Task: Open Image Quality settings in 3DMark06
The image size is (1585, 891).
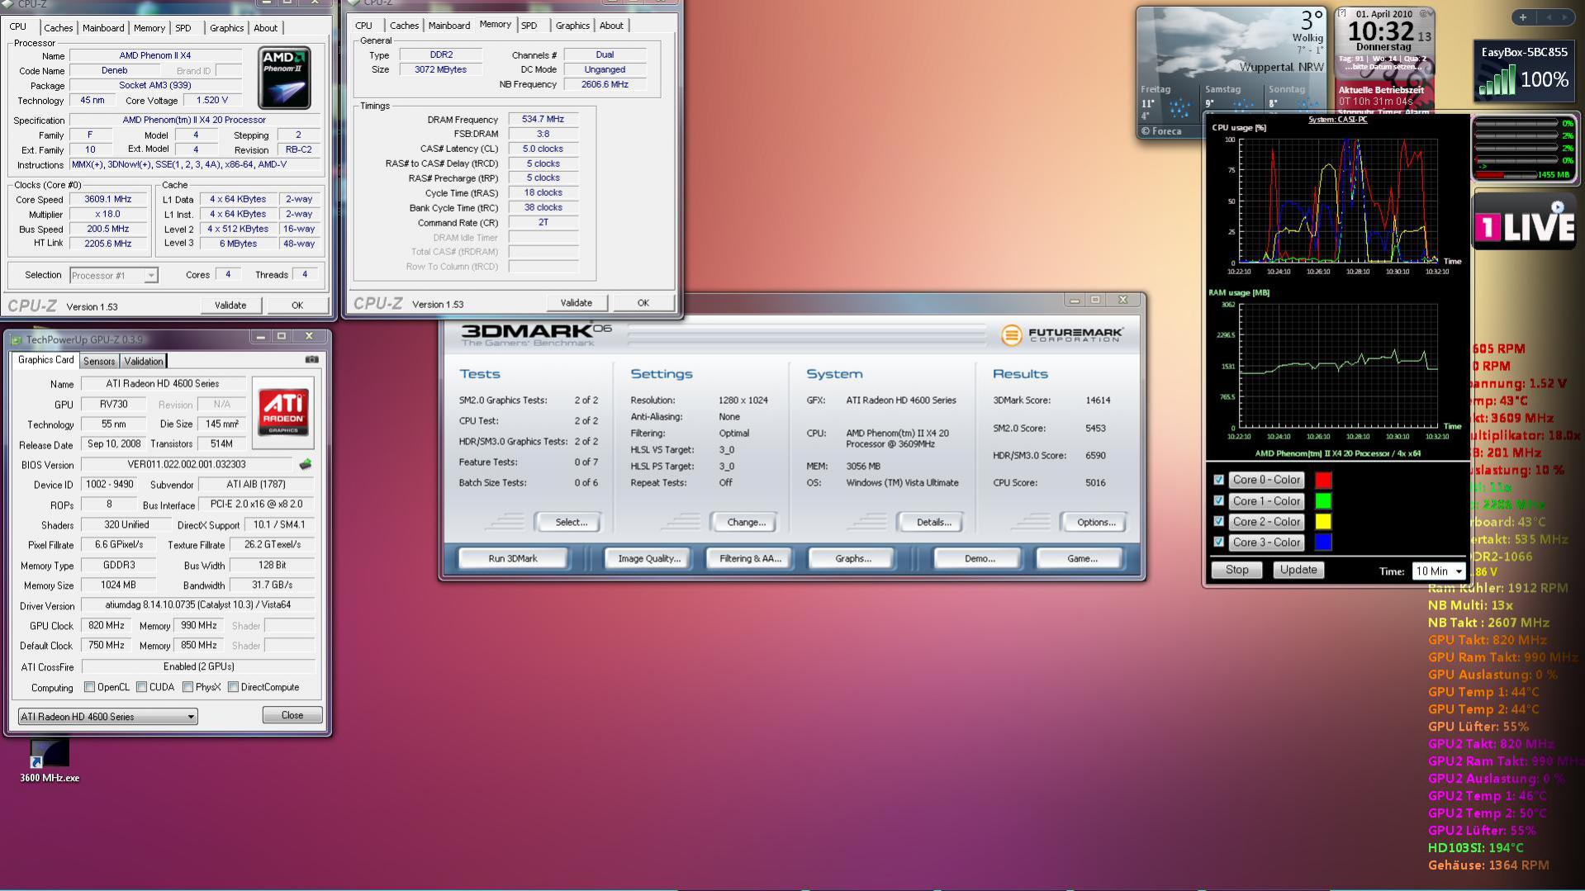Action: coord(649,559)
